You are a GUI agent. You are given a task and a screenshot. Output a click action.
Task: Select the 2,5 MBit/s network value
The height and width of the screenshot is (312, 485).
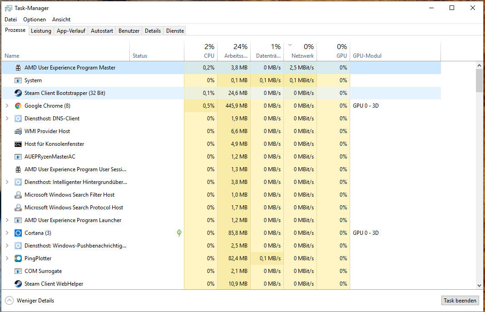[302, 68]
